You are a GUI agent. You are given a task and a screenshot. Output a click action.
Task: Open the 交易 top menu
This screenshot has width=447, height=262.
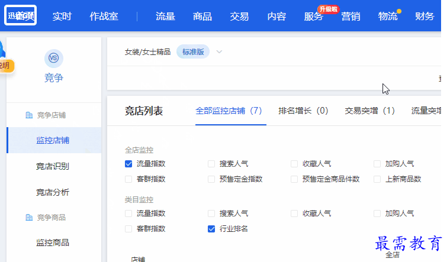239,16
